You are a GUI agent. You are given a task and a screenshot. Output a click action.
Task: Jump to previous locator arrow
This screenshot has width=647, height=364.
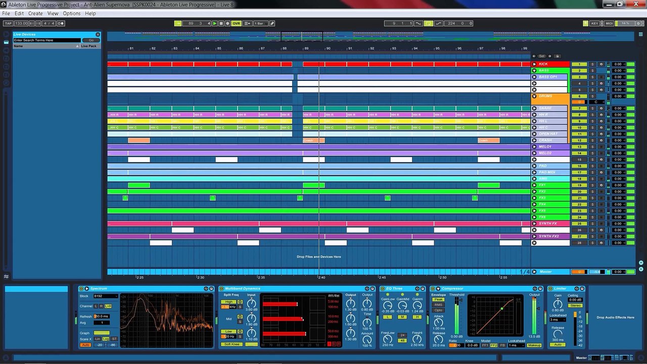534,56
